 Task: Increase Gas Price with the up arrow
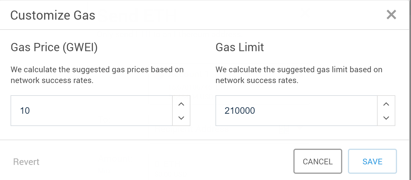coord(181,104)
